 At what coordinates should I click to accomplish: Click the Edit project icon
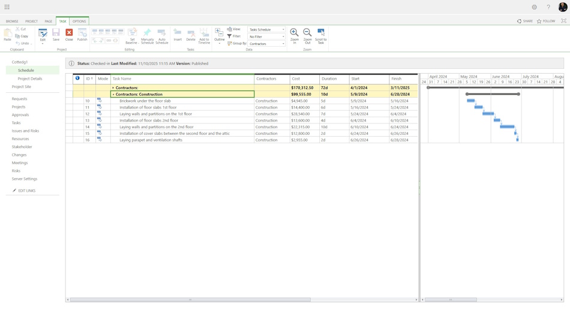pyautogui.click(x=43, y=34)
